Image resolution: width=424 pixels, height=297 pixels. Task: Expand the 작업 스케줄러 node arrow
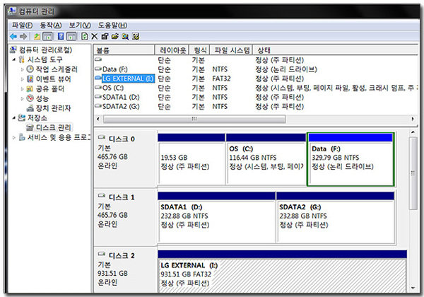tap(23, 69)
